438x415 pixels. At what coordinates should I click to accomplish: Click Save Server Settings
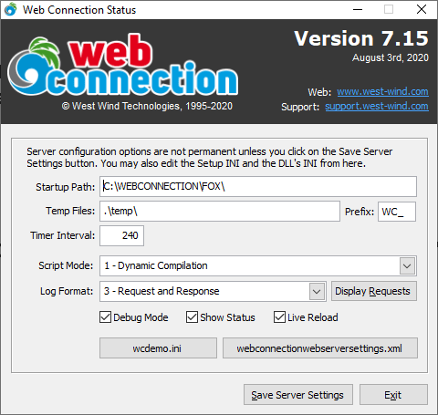click(298, 395)
